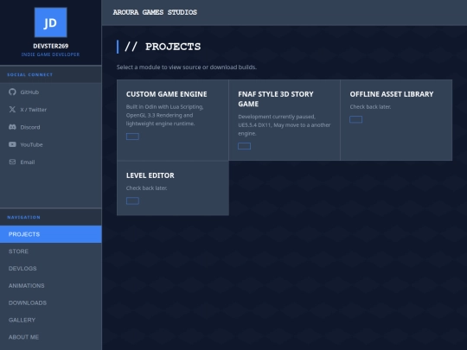
Task: Go to the Store page
Action: coord(51,251)
